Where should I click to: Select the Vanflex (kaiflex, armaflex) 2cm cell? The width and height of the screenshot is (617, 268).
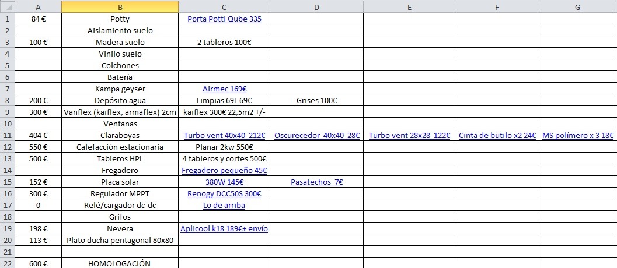point(120,112)
